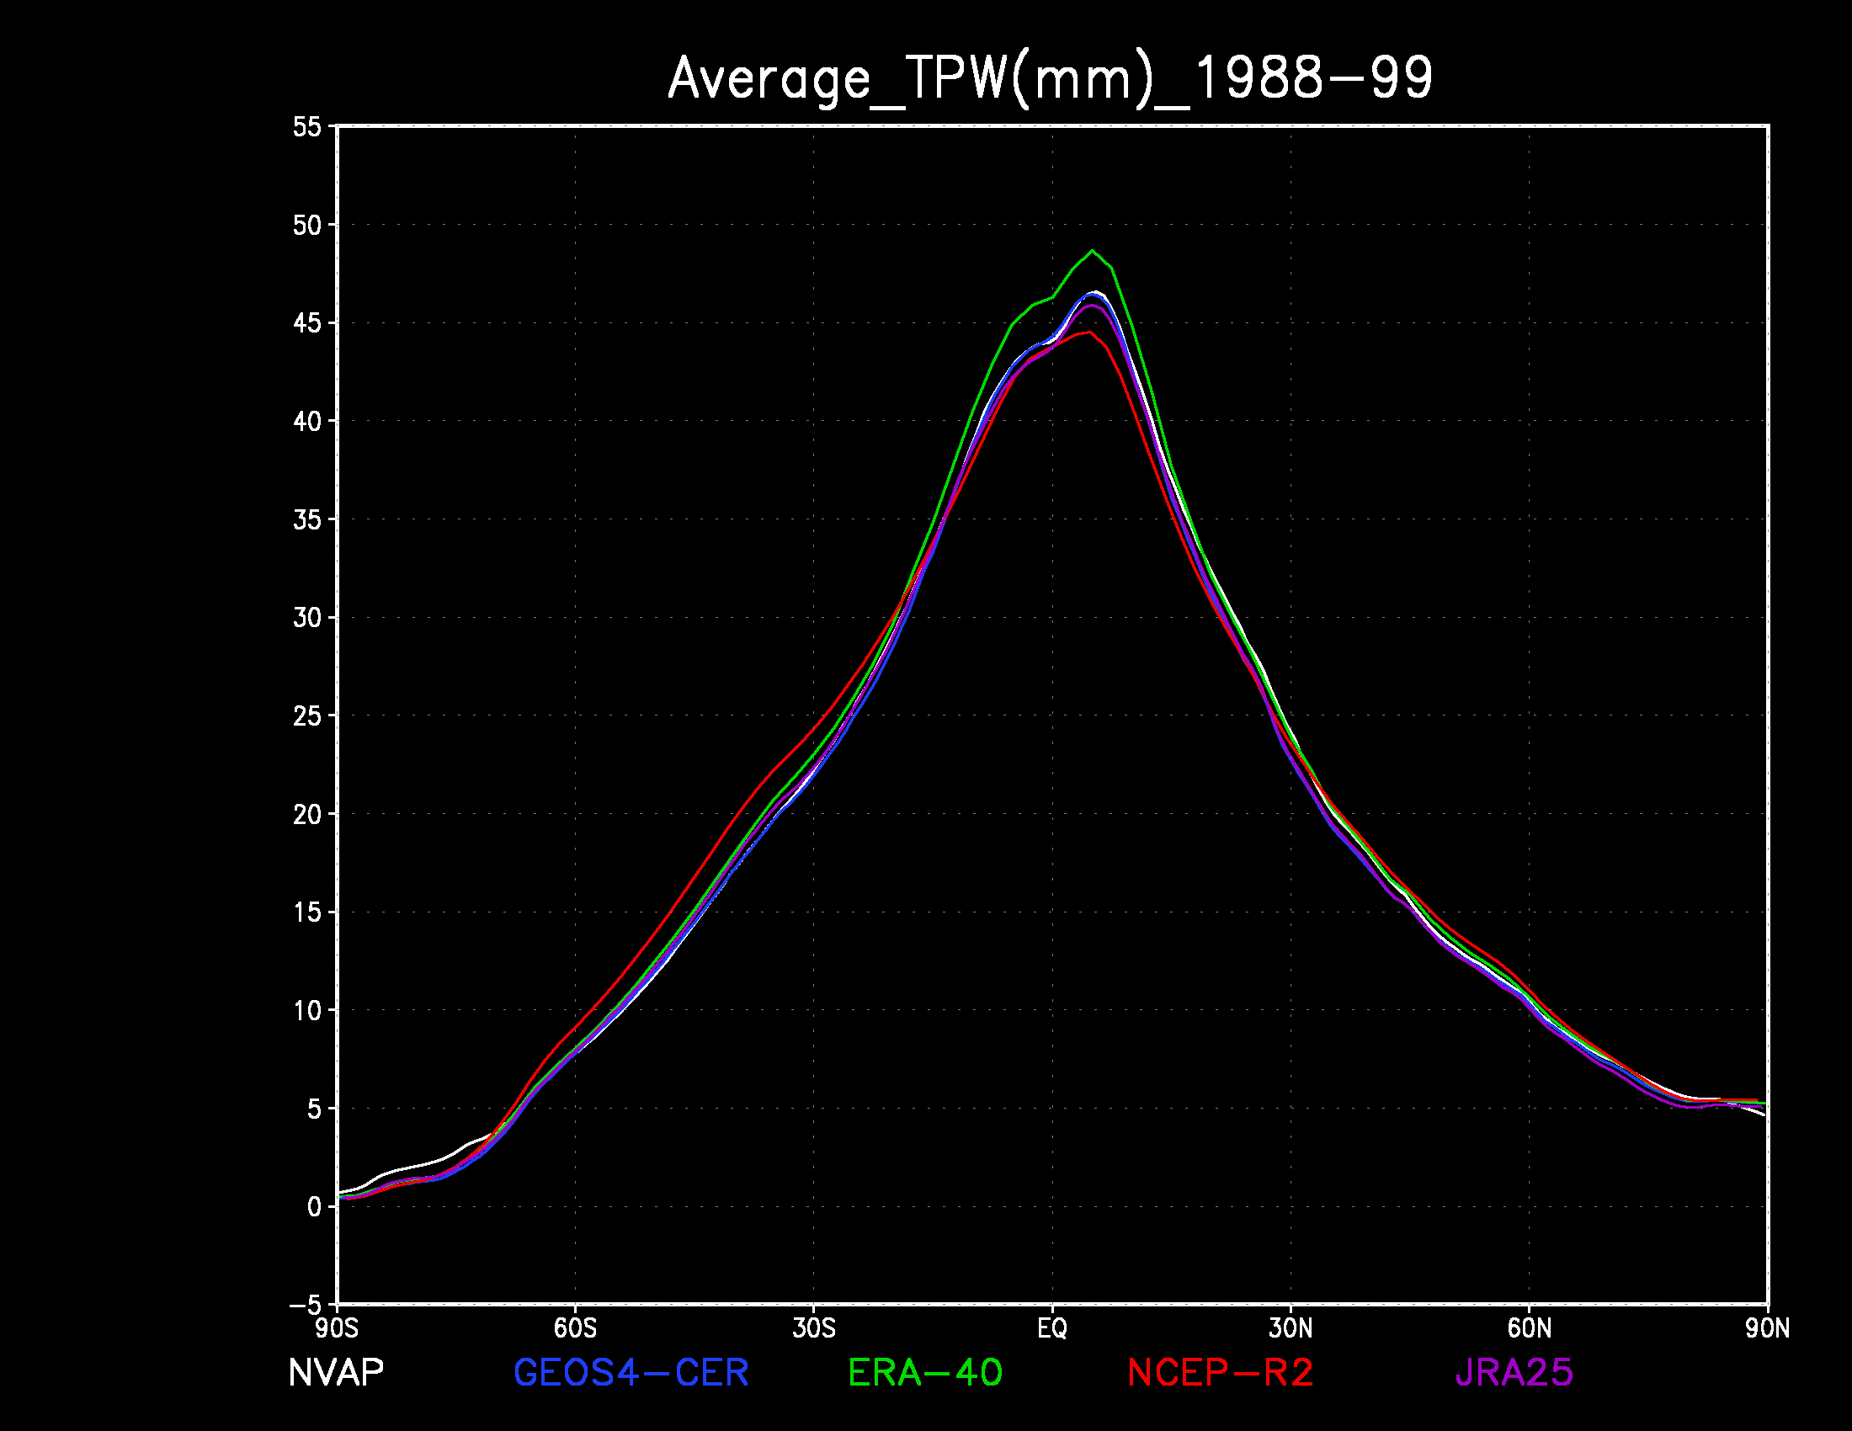This screenshot has height=1431, width=1852.
Task: Click the -5 y-axis value
Action: tap(306, 1304)
